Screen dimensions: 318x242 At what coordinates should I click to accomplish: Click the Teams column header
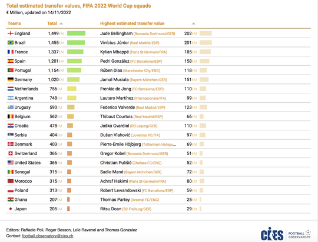click(14, 23)
